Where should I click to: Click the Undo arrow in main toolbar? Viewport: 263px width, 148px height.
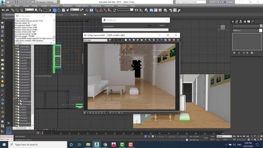3,10
